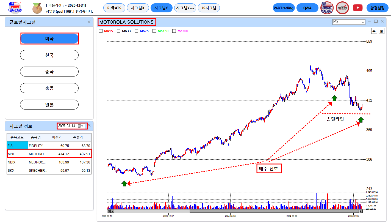Select the NBIX ticker cell
The width and height of the screenshot is (391, 224).
click(x=17, y=162)
